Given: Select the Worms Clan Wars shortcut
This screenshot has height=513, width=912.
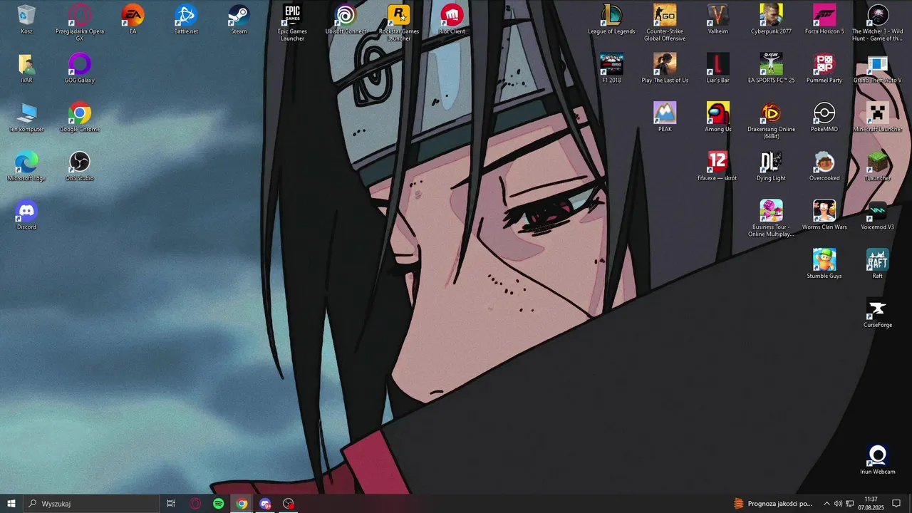Looking at the screenshot, I should coord(824,215).
